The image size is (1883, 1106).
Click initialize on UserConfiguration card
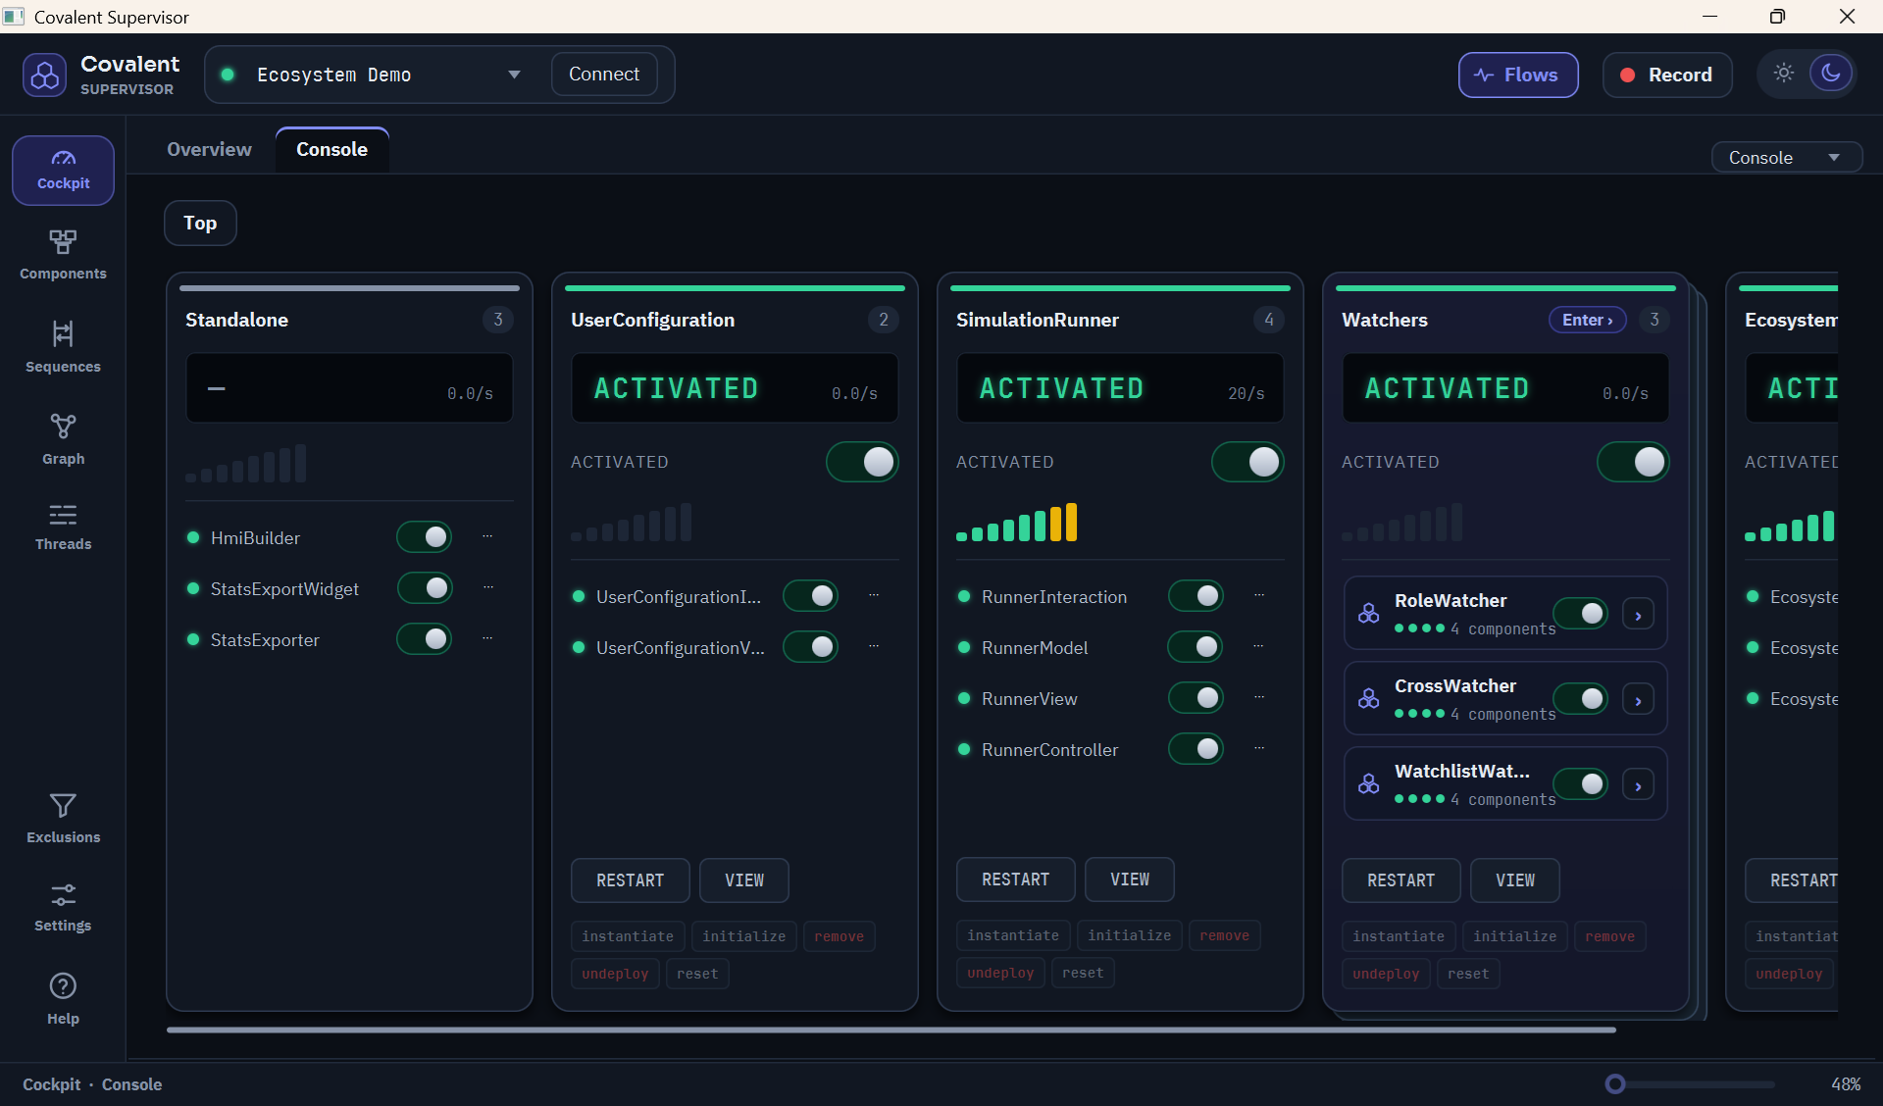[x=743, y=936]
